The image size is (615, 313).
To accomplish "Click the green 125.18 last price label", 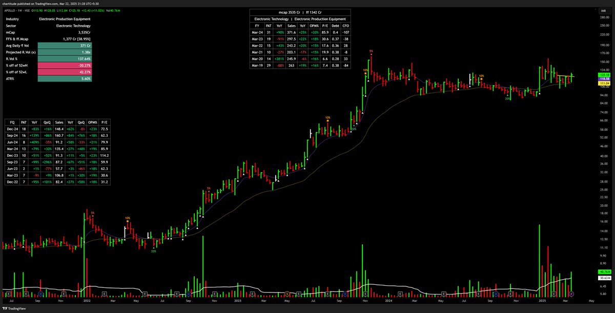I will [603, 75].
